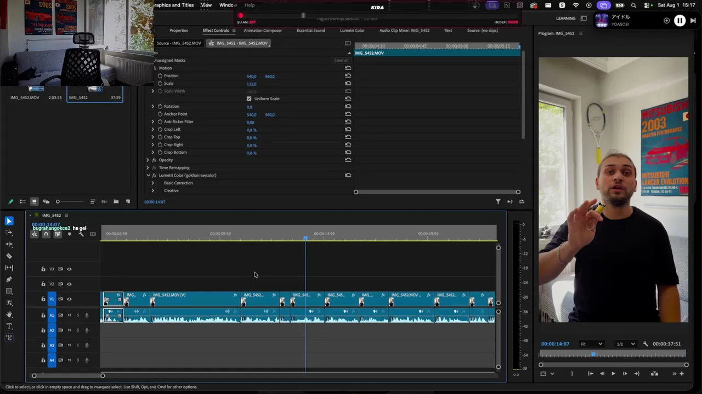Switch project panel to list view
This screenshot has width=702, height=394.
22,202
